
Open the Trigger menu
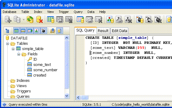[x=64, y=12]
